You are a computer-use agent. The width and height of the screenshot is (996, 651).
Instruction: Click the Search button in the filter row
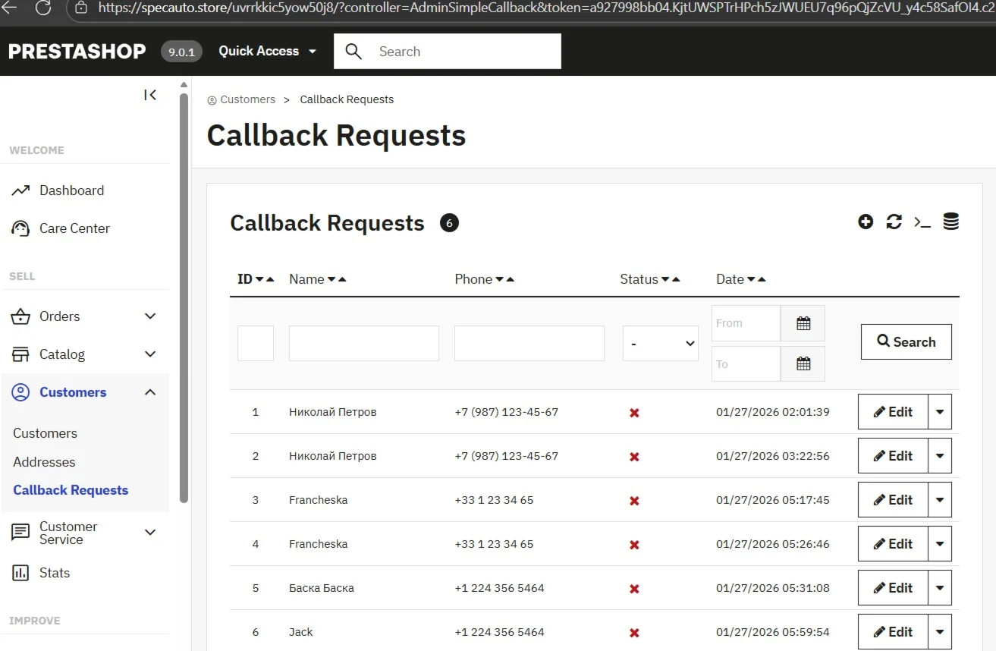(906, 341)
